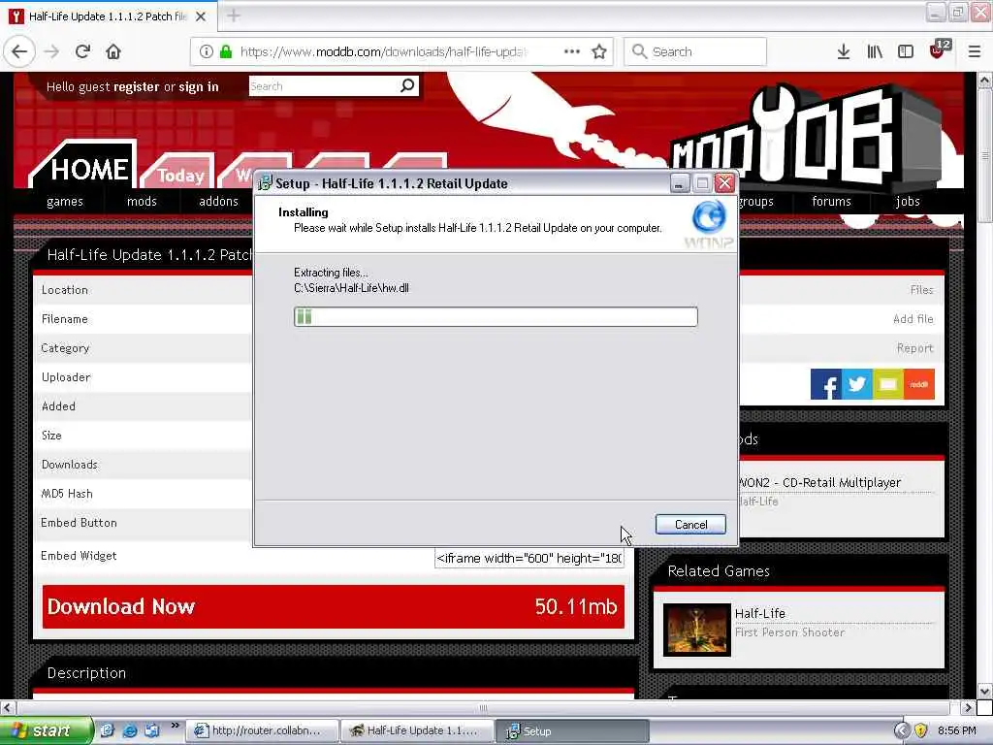
Task: Select the Setup taskbar button
Action: pyautogui.click(x=572, y=730)
